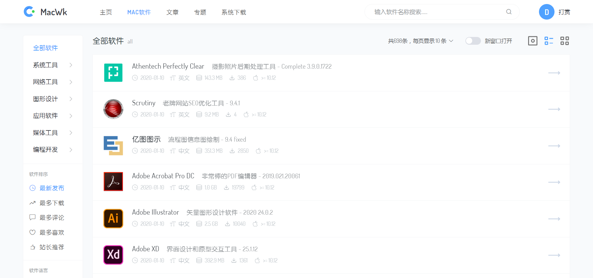The image size is (593, 278).
Task: Expand 系统工具 category chevron
Action: tap(71, 65)
